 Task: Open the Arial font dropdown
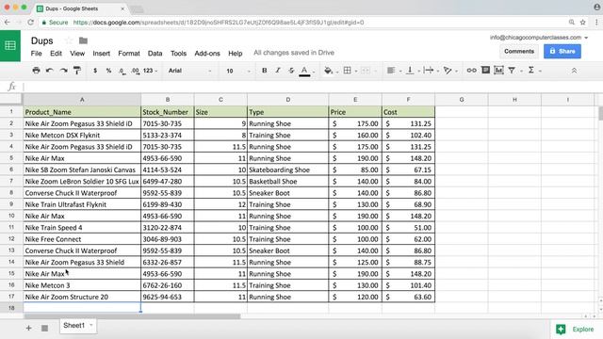tap(189, 71)
